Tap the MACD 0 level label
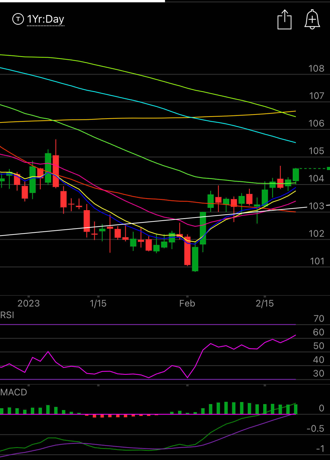 pyautogui.click(x=322, y=408)
